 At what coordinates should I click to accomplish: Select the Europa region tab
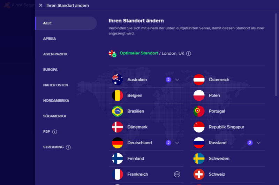click(x=51, y=70)
